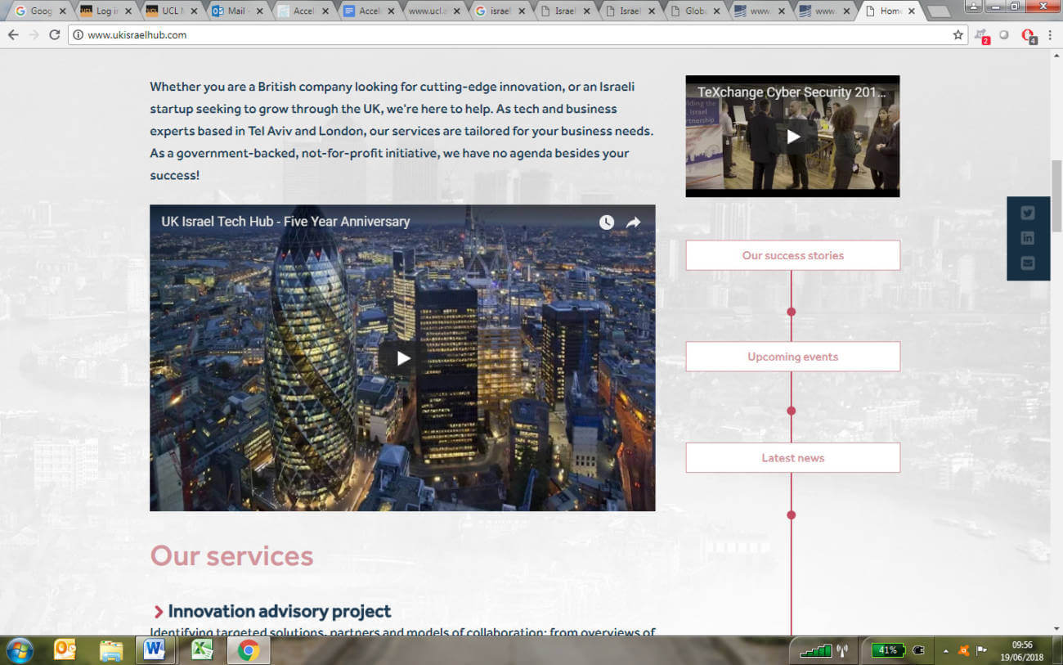Image resolution: width=1063 pixels, height=665 pixels.
Task: Close the Mail tab
Action: 260,11
